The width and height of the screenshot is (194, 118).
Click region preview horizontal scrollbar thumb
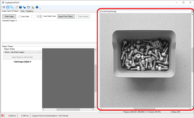pos(68,109)
